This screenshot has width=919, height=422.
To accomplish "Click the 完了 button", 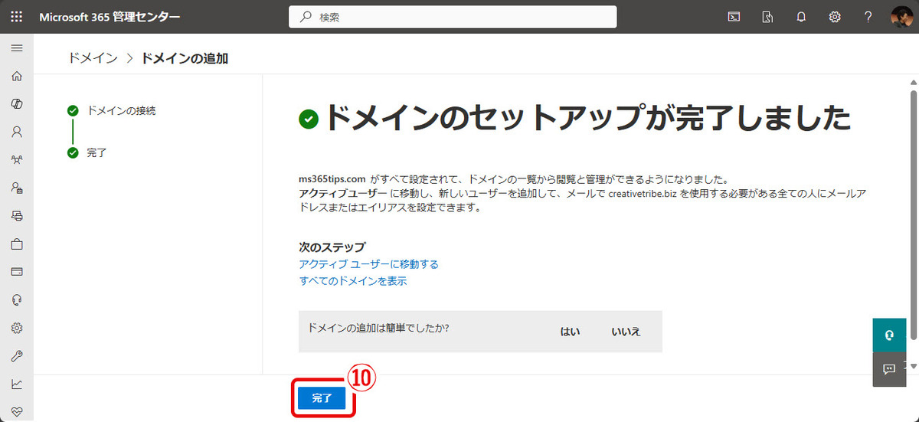I will [322, 398].
